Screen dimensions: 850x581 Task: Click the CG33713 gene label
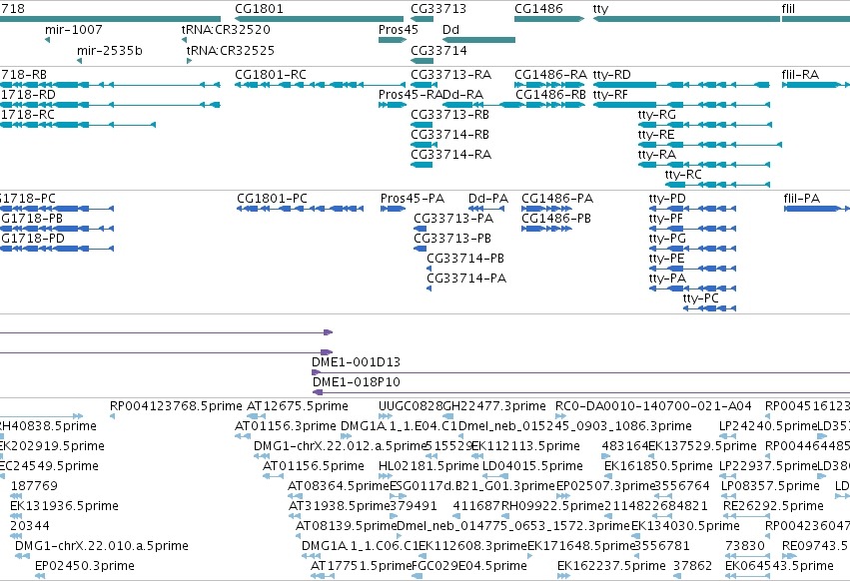pyautogui.click(x=438, y=9)
